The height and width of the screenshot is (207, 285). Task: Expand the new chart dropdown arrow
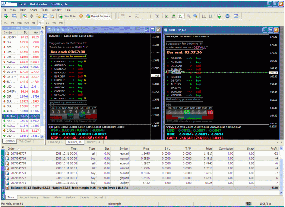pyautogui.click(x=9, y=16)
